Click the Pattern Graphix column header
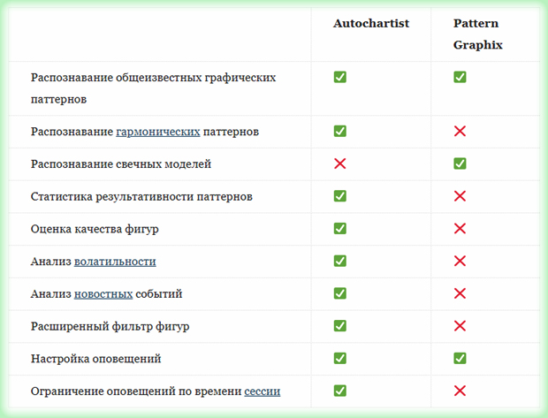This screenshot has width=548, height=418. [477, 34]
